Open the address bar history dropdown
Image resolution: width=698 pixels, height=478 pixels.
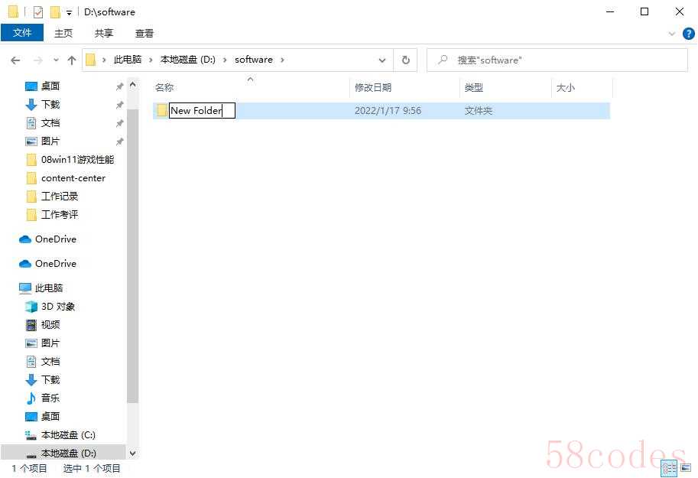click(382, 60)
